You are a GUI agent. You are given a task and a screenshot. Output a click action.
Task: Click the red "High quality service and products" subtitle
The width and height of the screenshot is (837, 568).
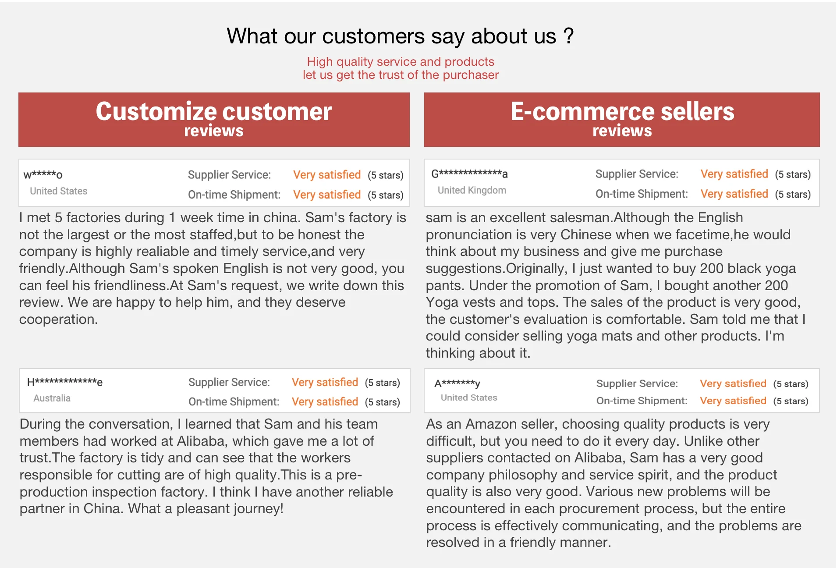[400, 62]
